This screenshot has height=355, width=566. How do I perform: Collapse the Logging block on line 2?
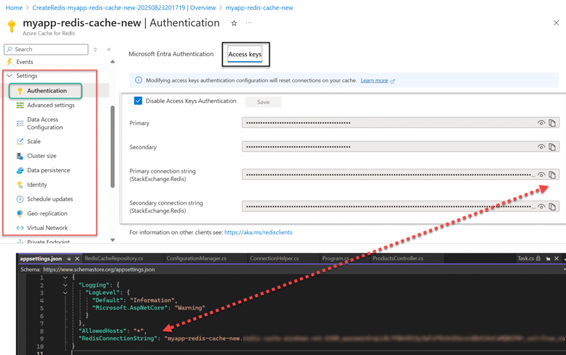(x=65, y=285)
